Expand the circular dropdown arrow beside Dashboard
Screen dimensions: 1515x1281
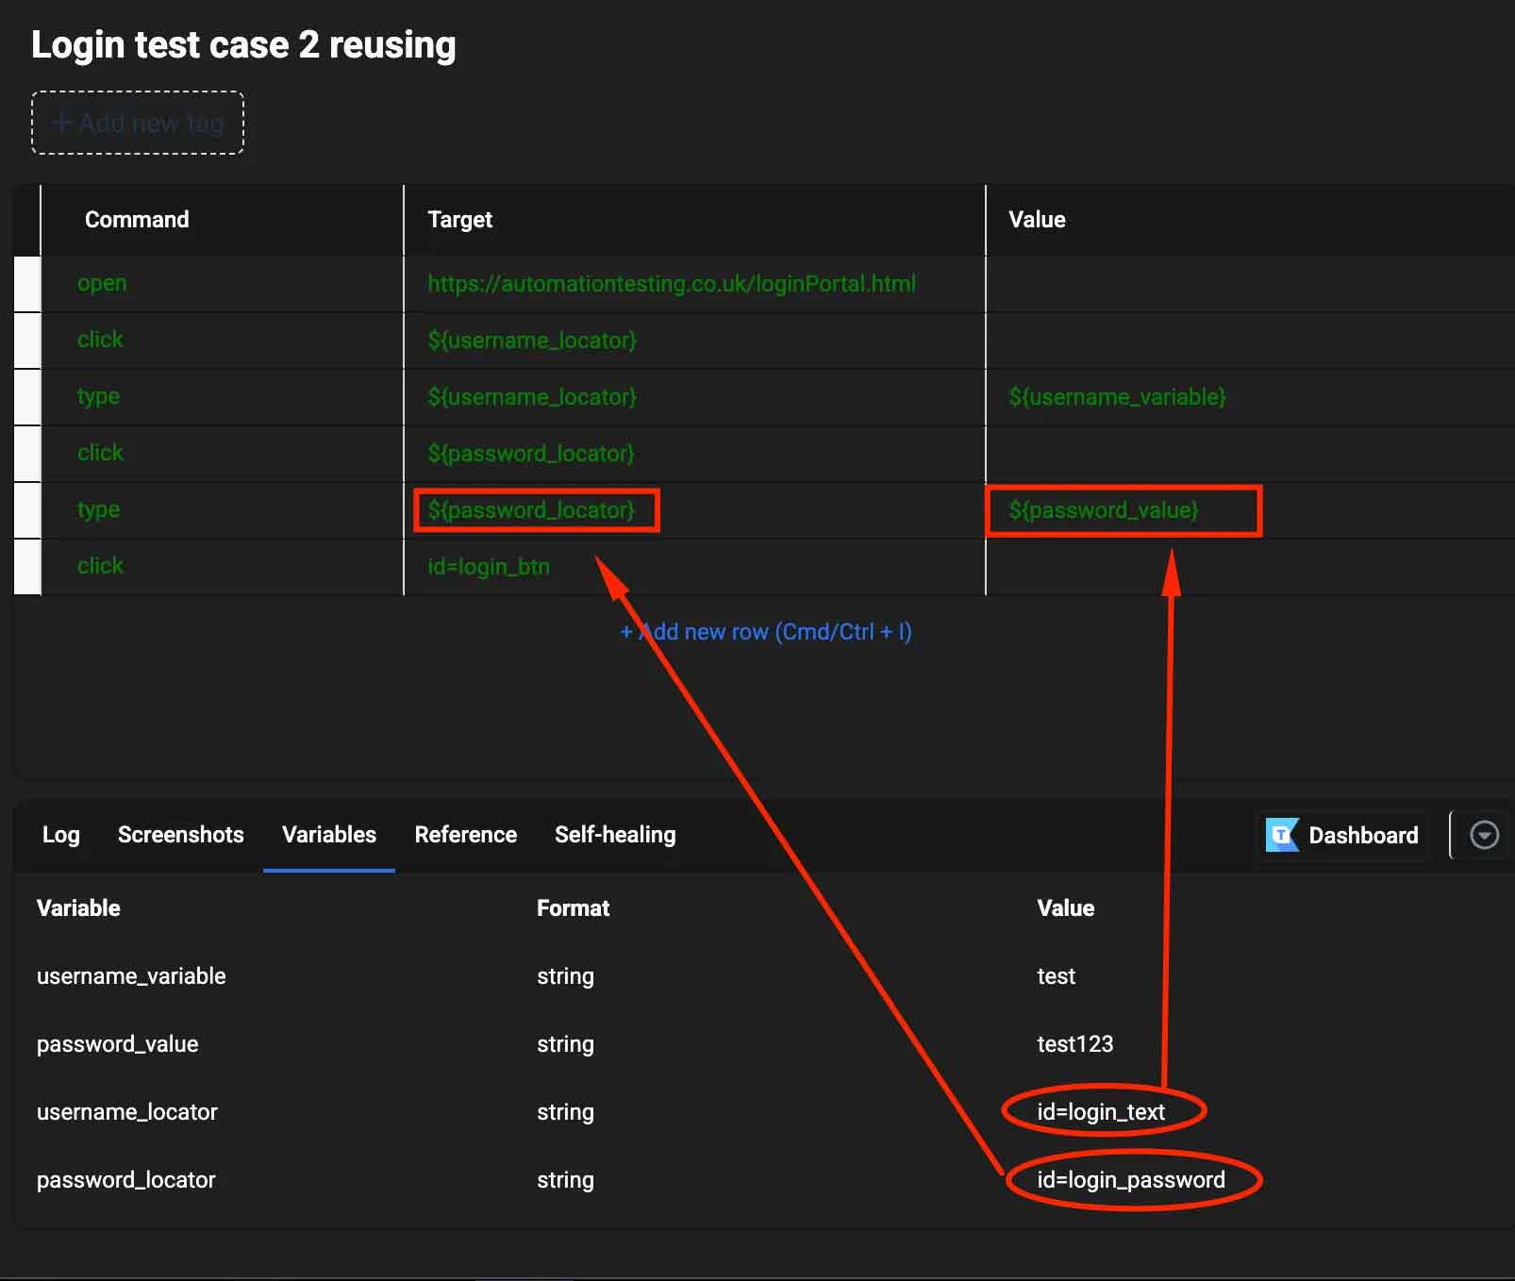tap(1484, 835)
